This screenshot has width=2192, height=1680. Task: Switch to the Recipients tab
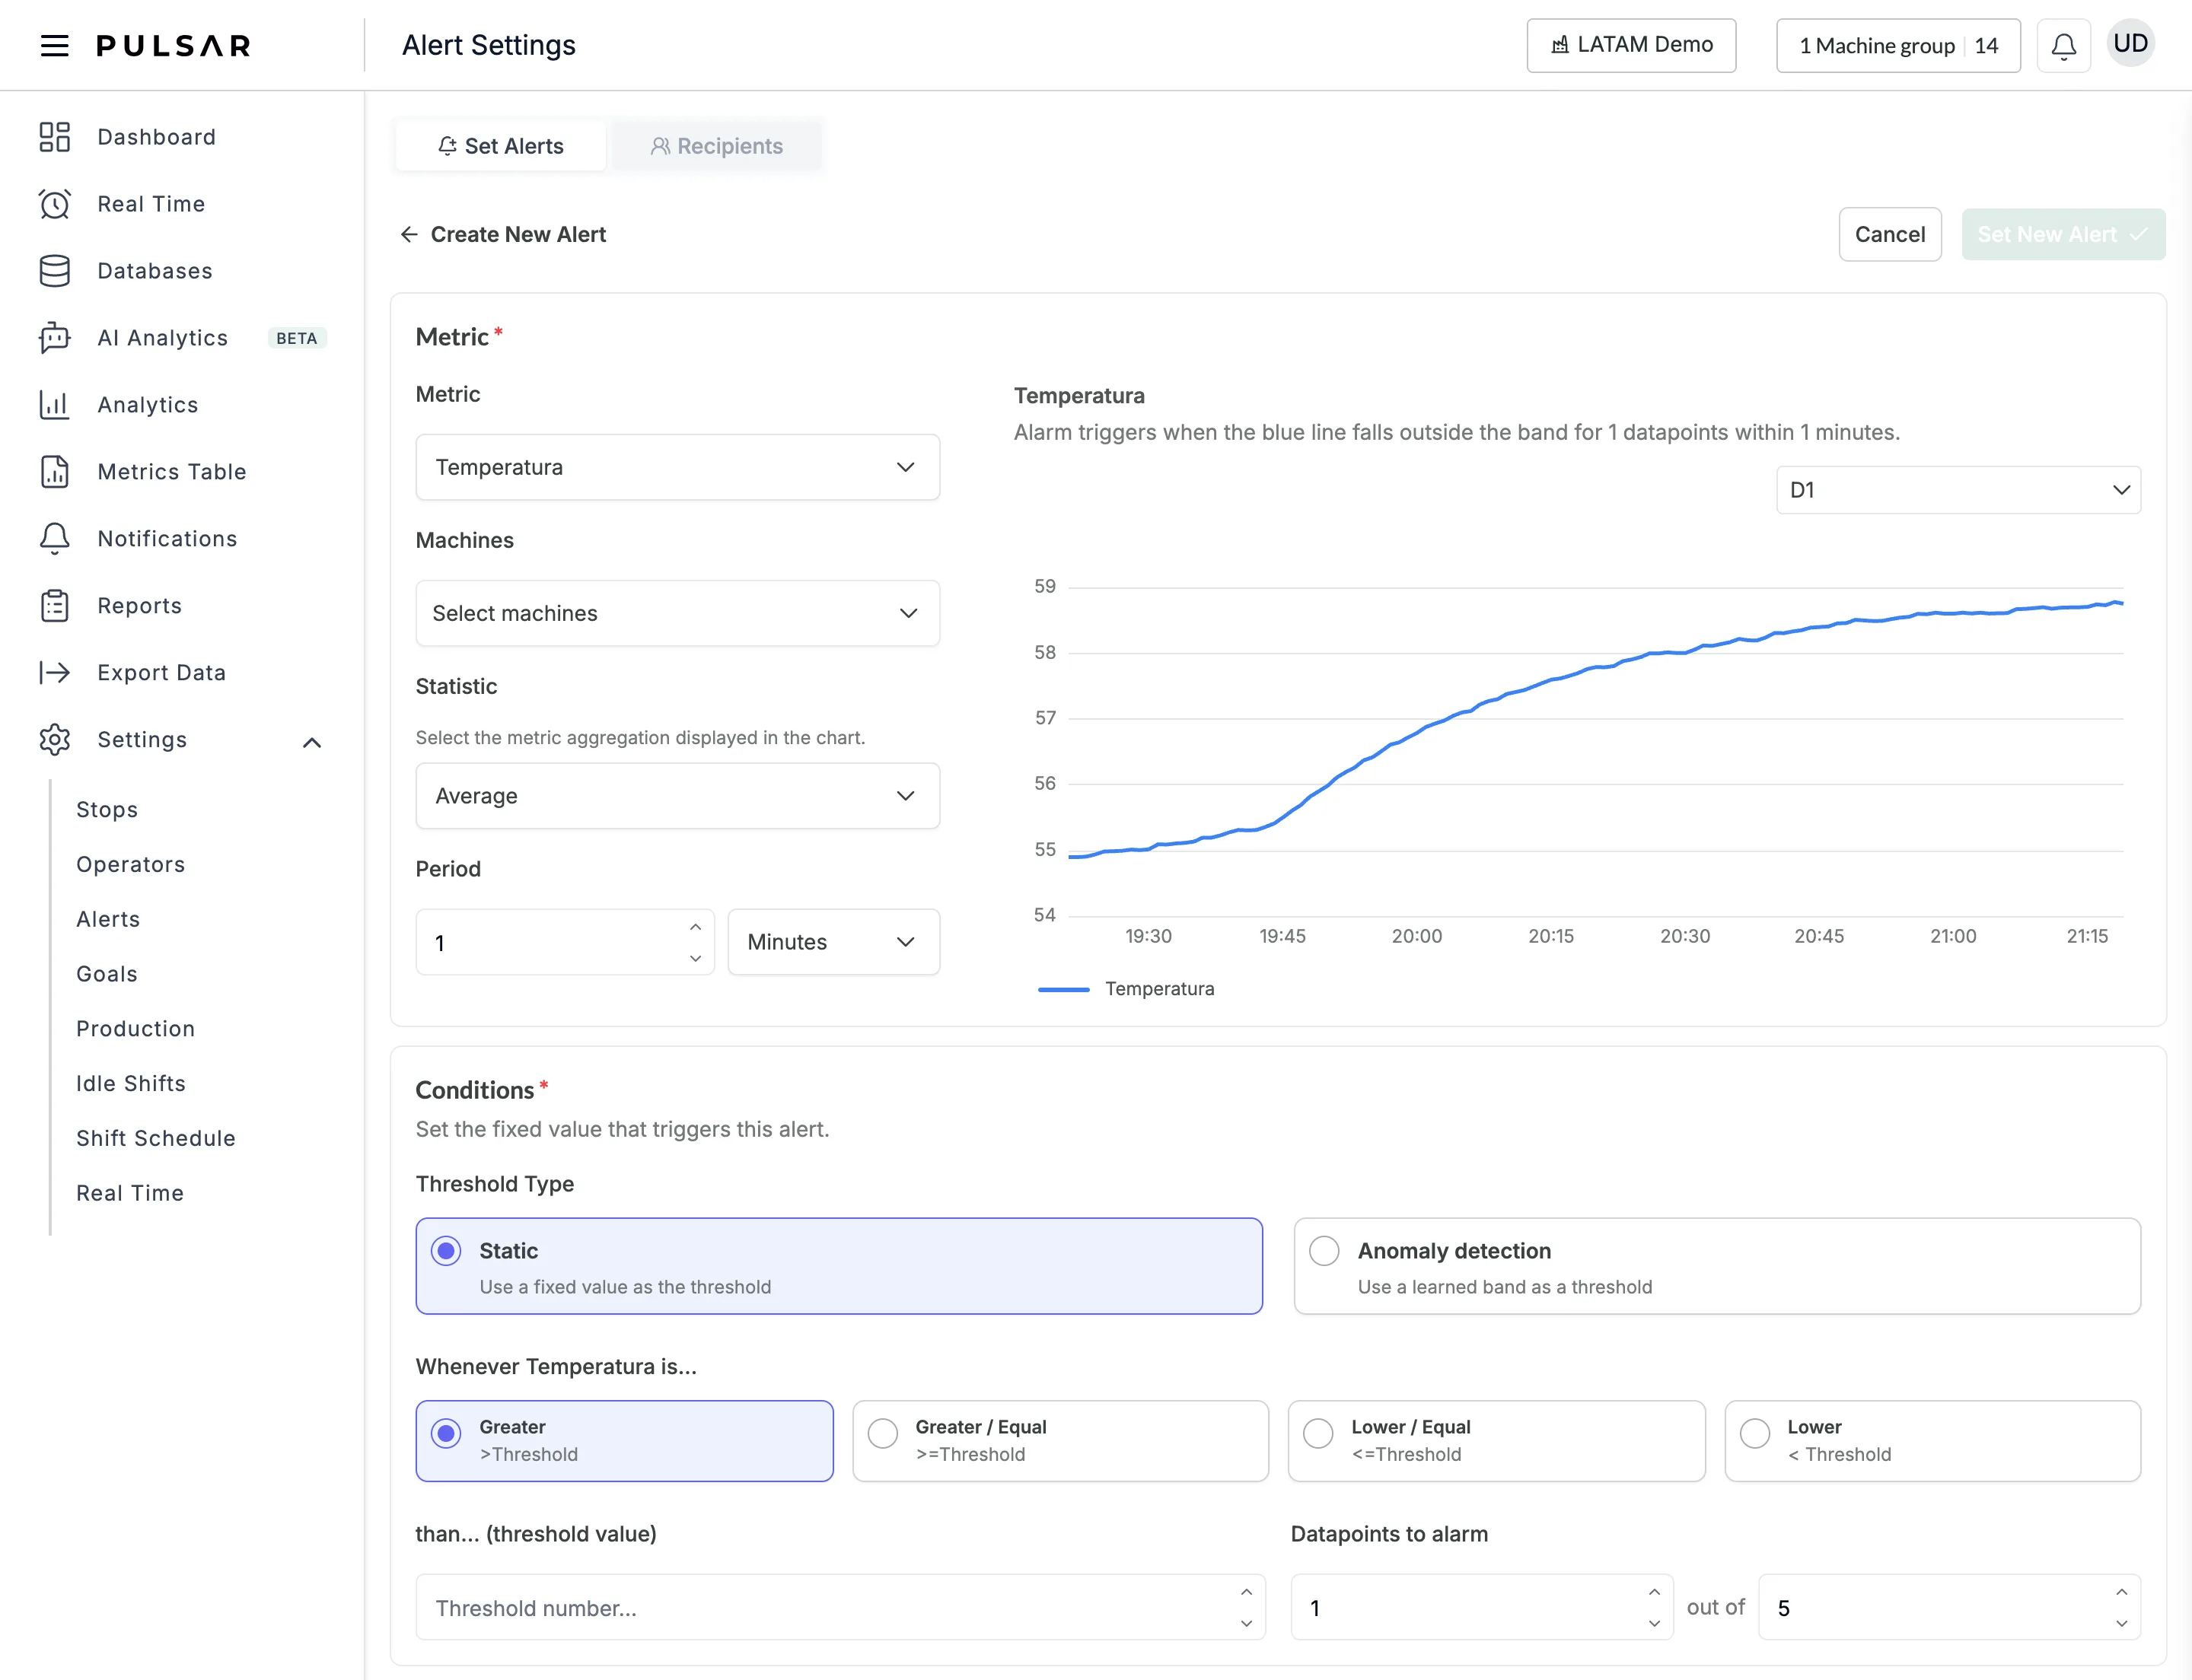click(716, 146)
